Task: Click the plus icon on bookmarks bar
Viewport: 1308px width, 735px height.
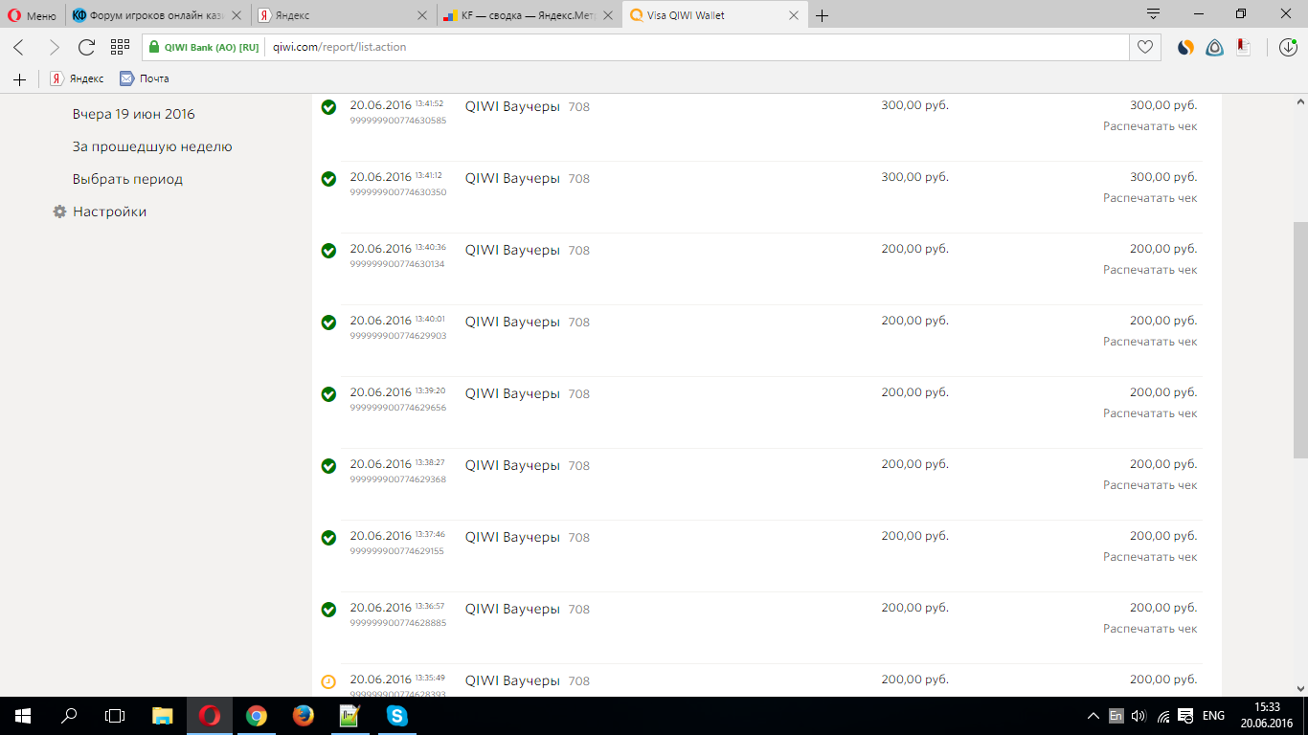Action: click(x=19, y=78)
